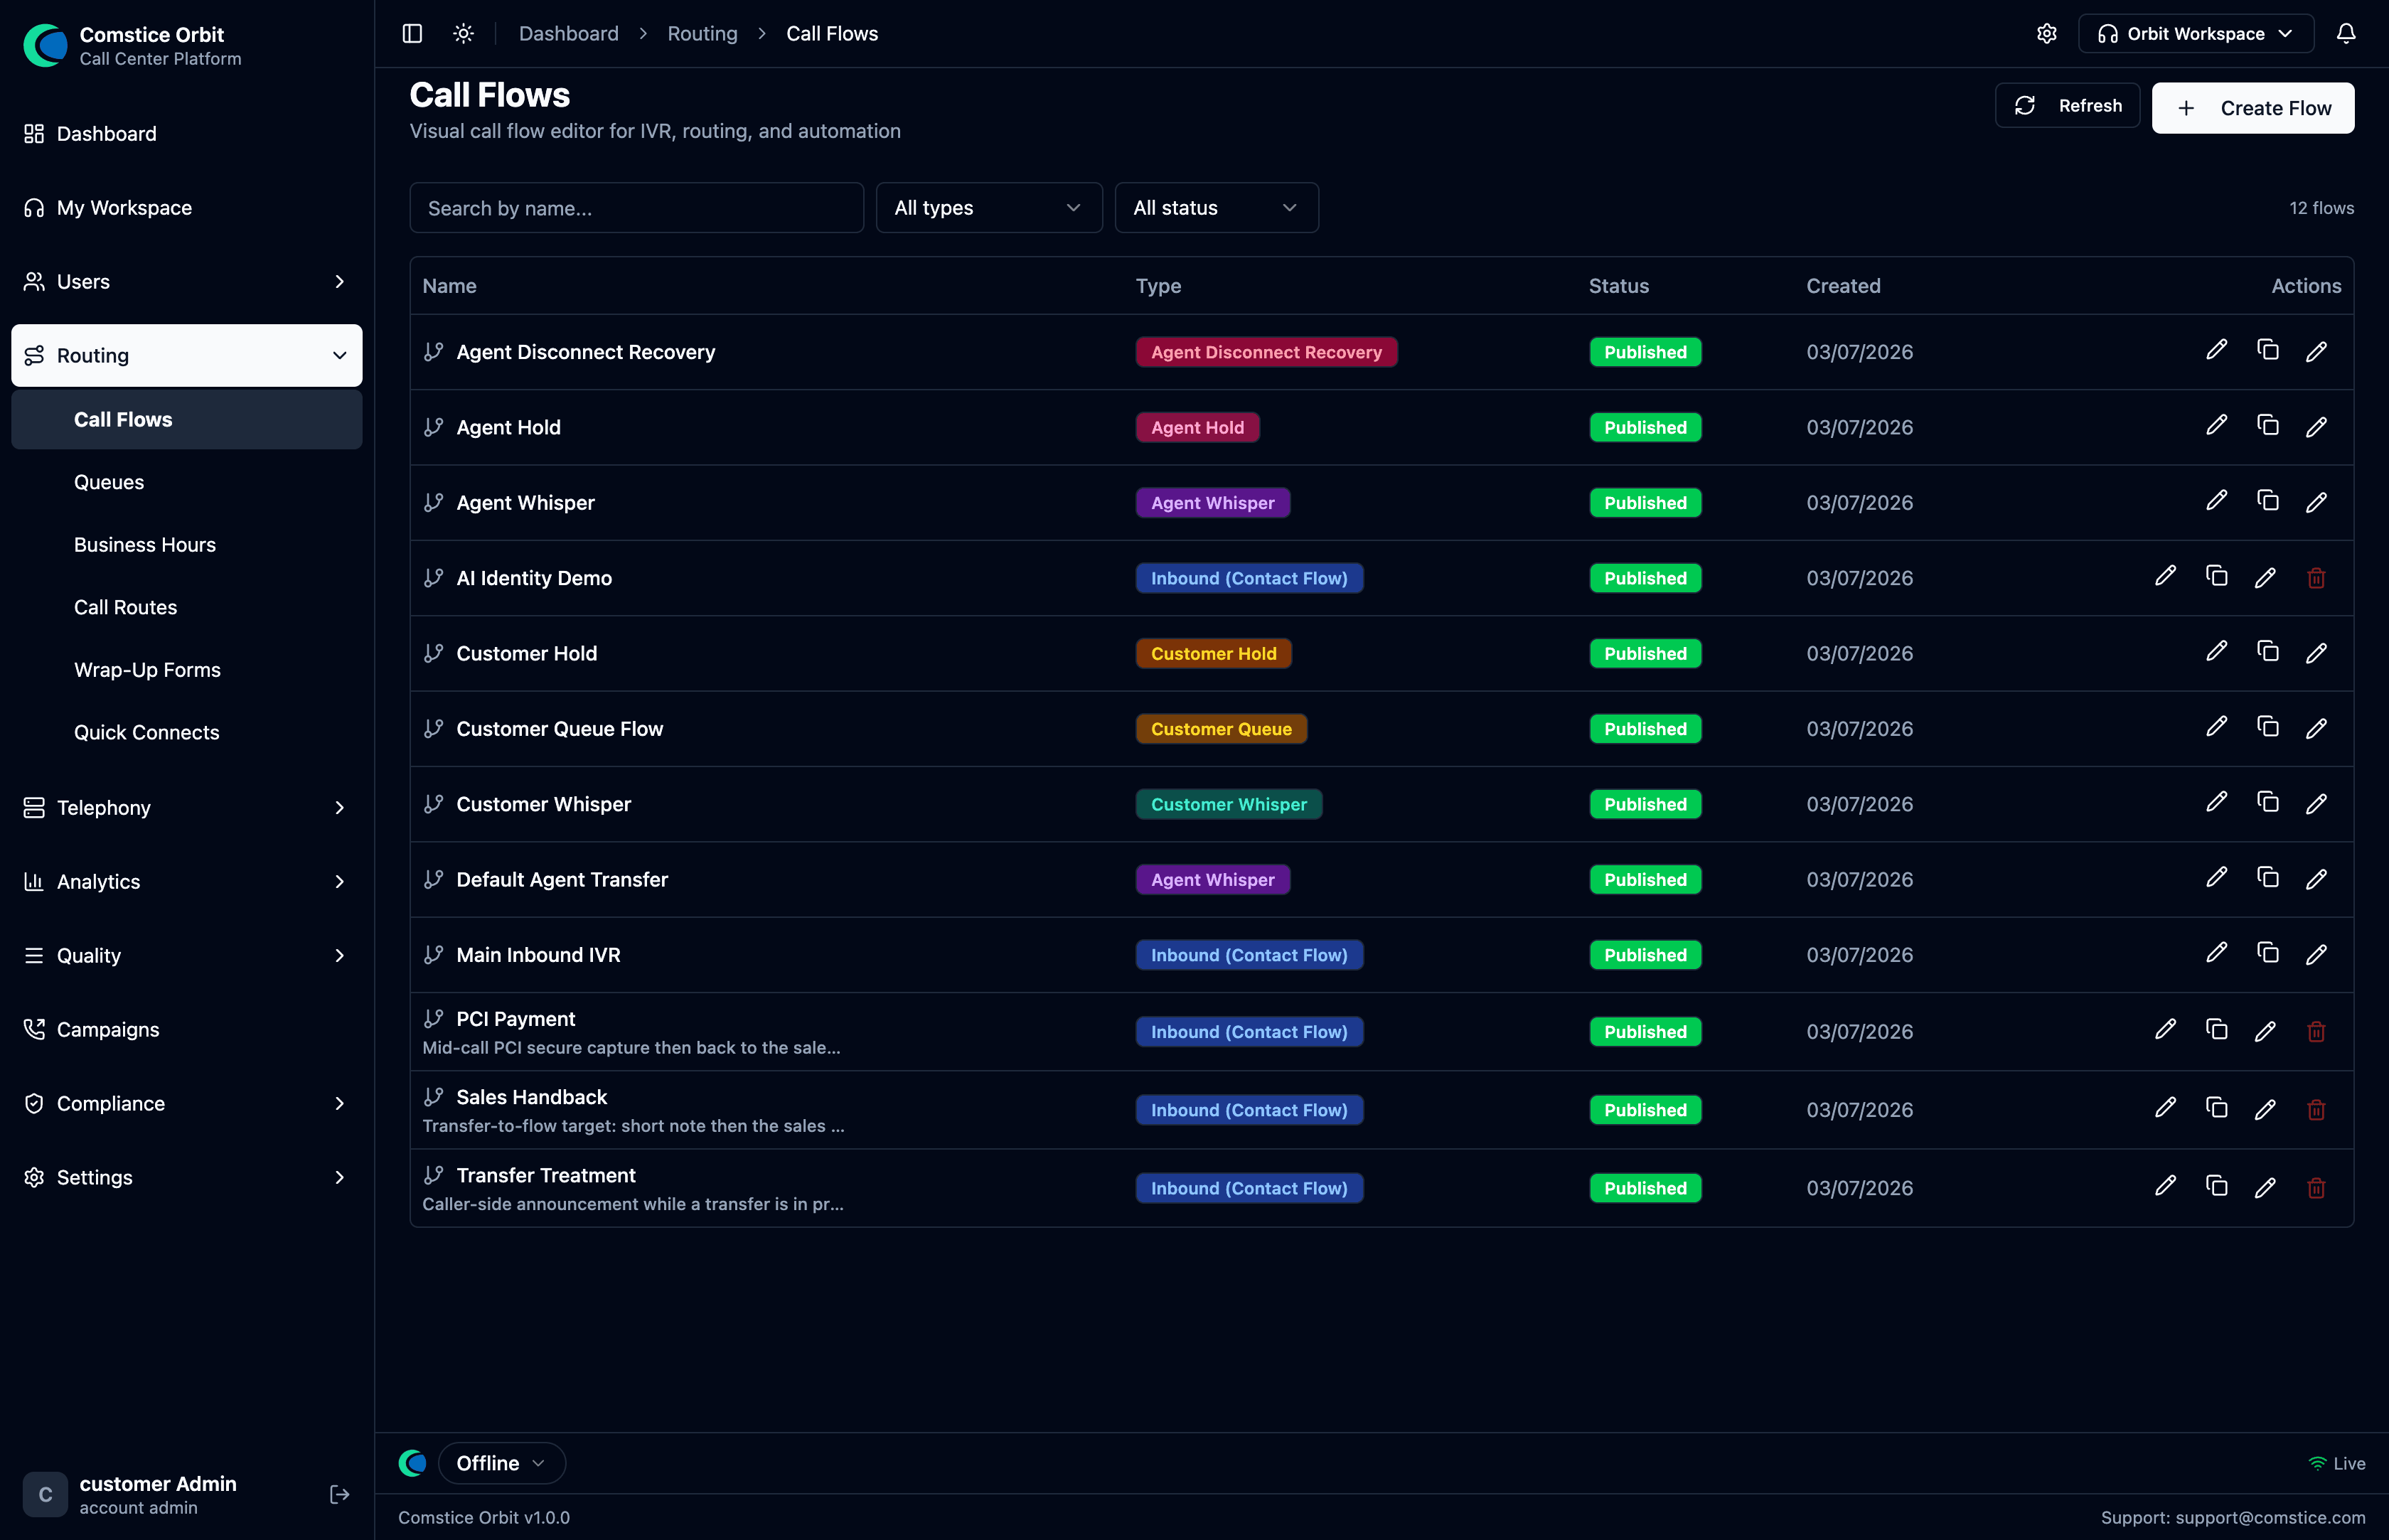Switch theme with the sun icon
Screen dimensions: 2389x1540
[463, 34]
